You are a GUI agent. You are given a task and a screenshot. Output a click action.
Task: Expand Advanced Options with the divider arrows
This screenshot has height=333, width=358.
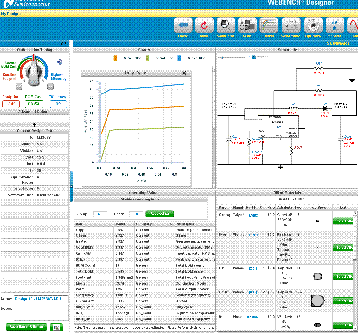coord(34,125)
